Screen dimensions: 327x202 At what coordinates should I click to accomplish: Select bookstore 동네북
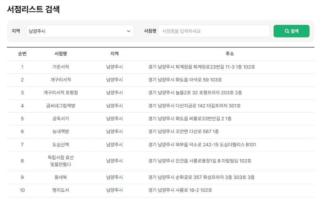point(60,177)
